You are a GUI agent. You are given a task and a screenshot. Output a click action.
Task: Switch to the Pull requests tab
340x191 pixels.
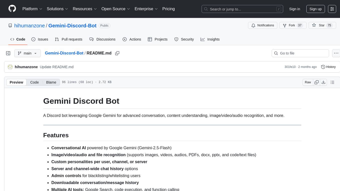coord(68,39)
